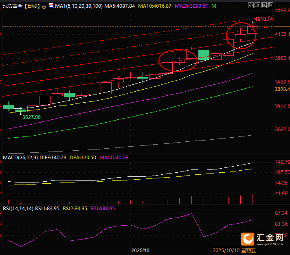
Task: Click the 4218.14 high price marker
Action: click(x=263, y=19)
